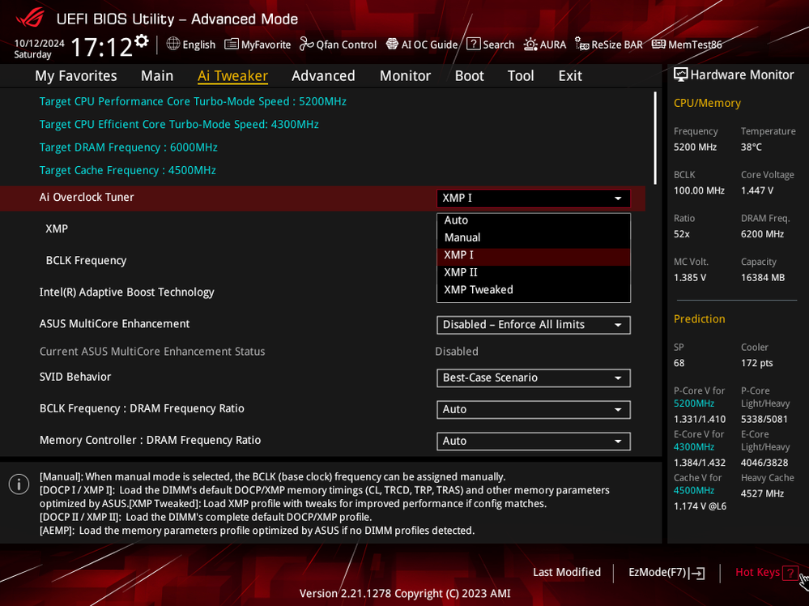Open MyFavorite list icon
This screenshot has width=809, height=606.
pyautogui.click(x=232, y=45)
